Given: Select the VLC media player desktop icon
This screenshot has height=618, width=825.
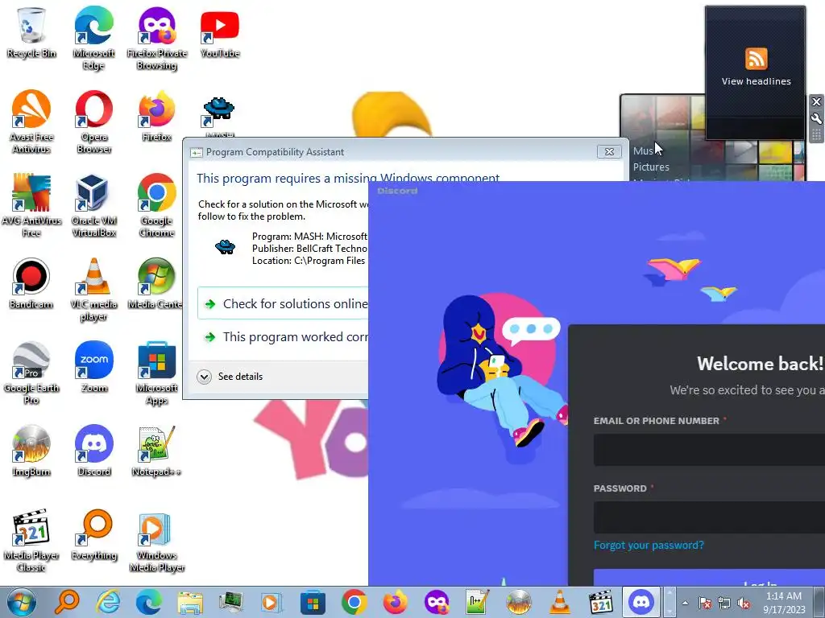Looking at the screenshot, I should (x=93, y=290).
